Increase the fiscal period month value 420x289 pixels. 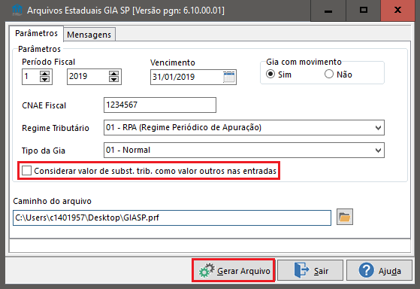(x=44, y=74)
